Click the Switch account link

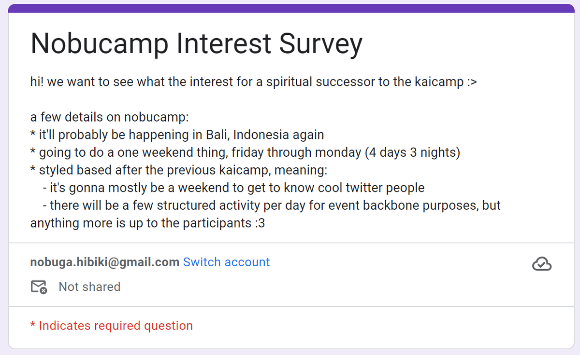[x=226, y=262]
